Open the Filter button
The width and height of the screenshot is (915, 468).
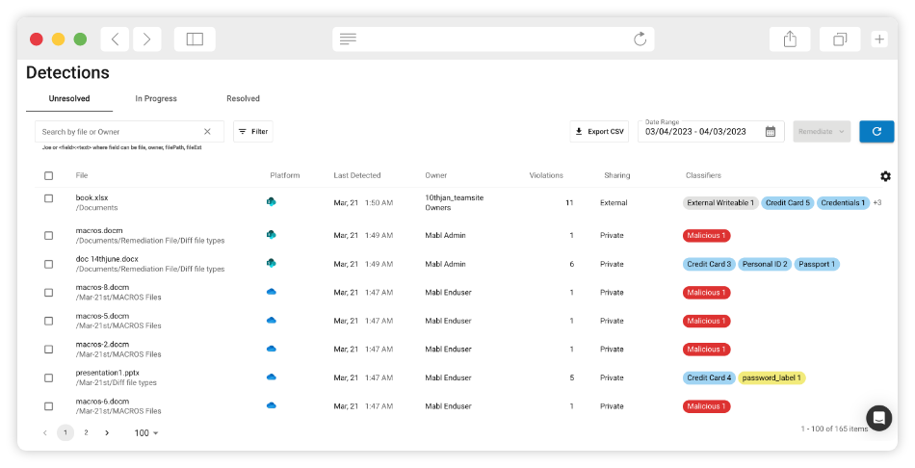click(x=253, y=132)
